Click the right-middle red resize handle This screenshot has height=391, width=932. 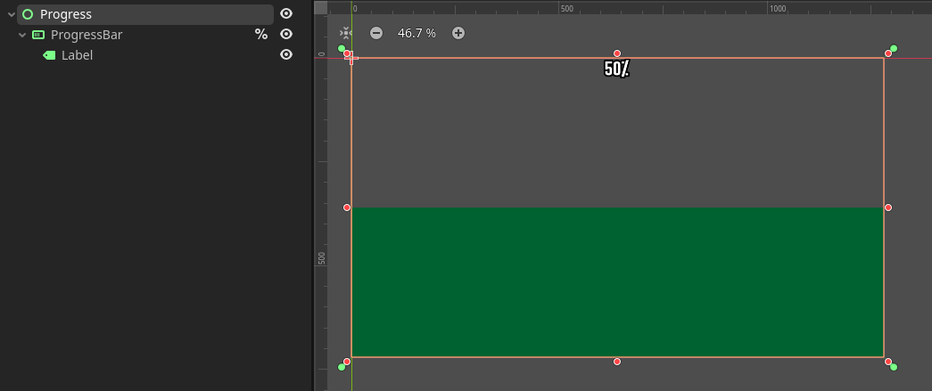[888, 208]
